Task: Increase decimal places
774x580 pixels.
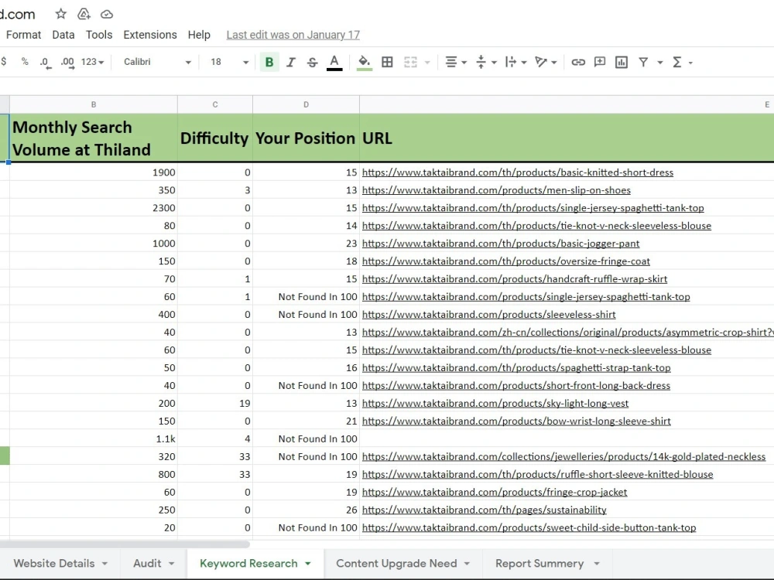Action: (67, 63)
